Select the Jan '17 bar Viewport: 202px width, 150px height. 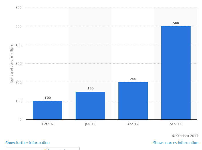pyautogui.click(x=90, y=106)
